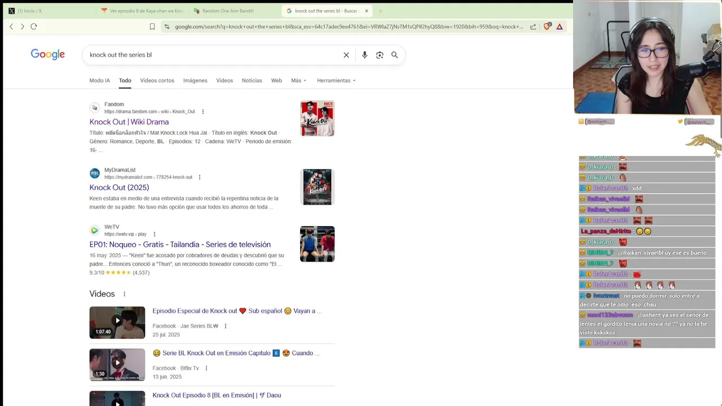Screen dimensions: 722x406
Task: Open Brave Rewards triangle icon
Action: [560, 27]
